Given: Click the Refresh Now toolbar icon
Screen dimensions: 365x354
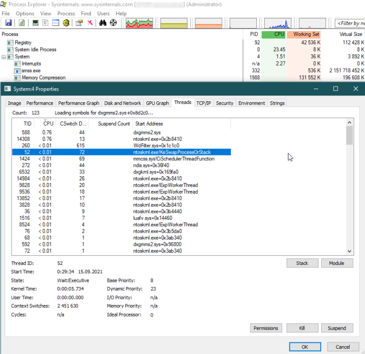Looking at the screenshot, I should tap(22, 23).
